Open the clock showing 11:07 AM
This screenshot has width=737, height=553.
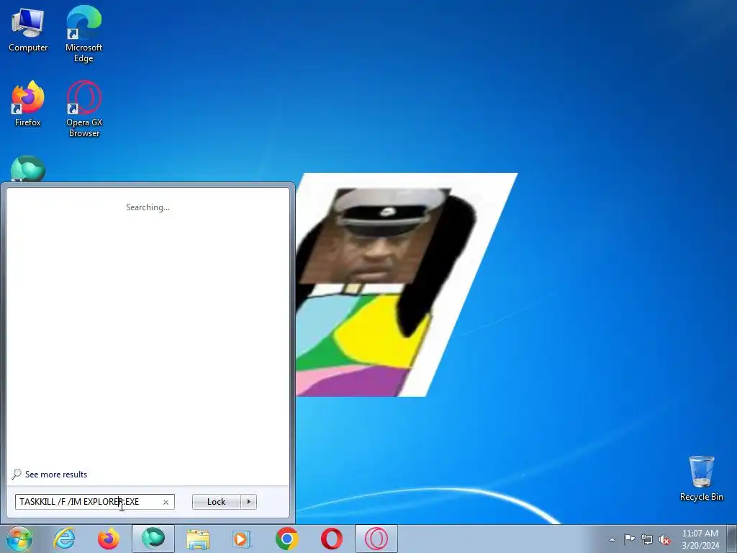pos(700,539)
